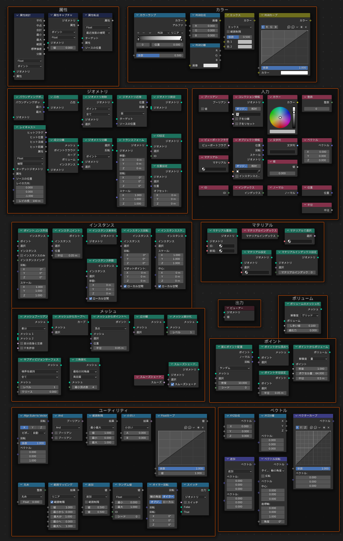This screenshot has height=541, width=343.
Task: Enable 反転 checkbox in ベクトル回転 node
Action: tap(263, 476)
